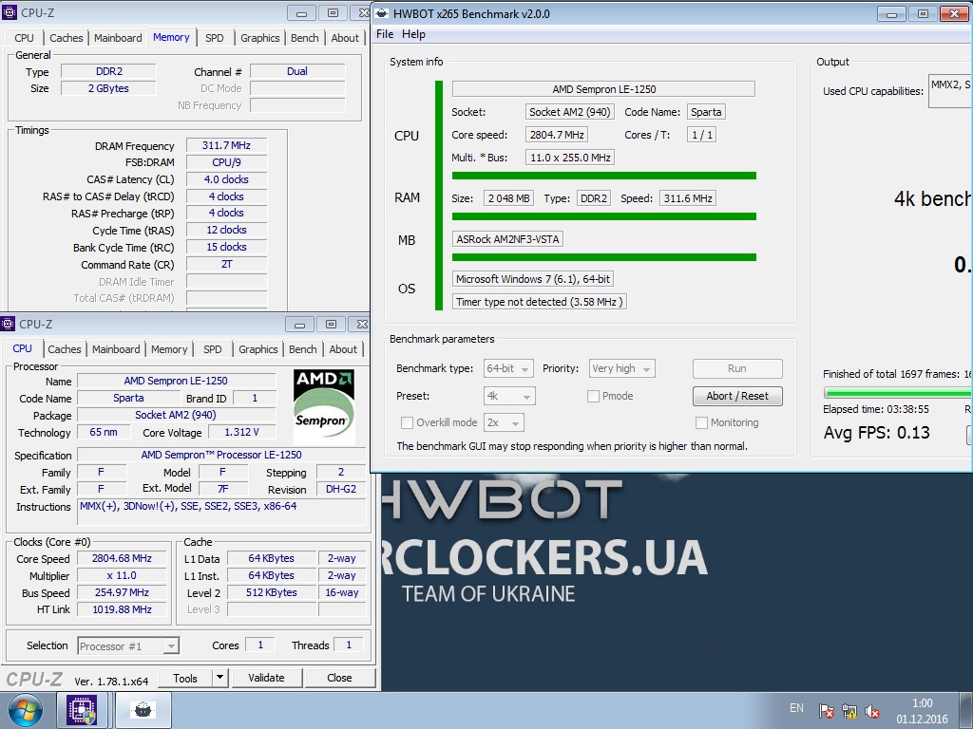973x729 pixels.
Task: Open the Benchmark type 64-bit dropdown
Action: click(508, 369)
